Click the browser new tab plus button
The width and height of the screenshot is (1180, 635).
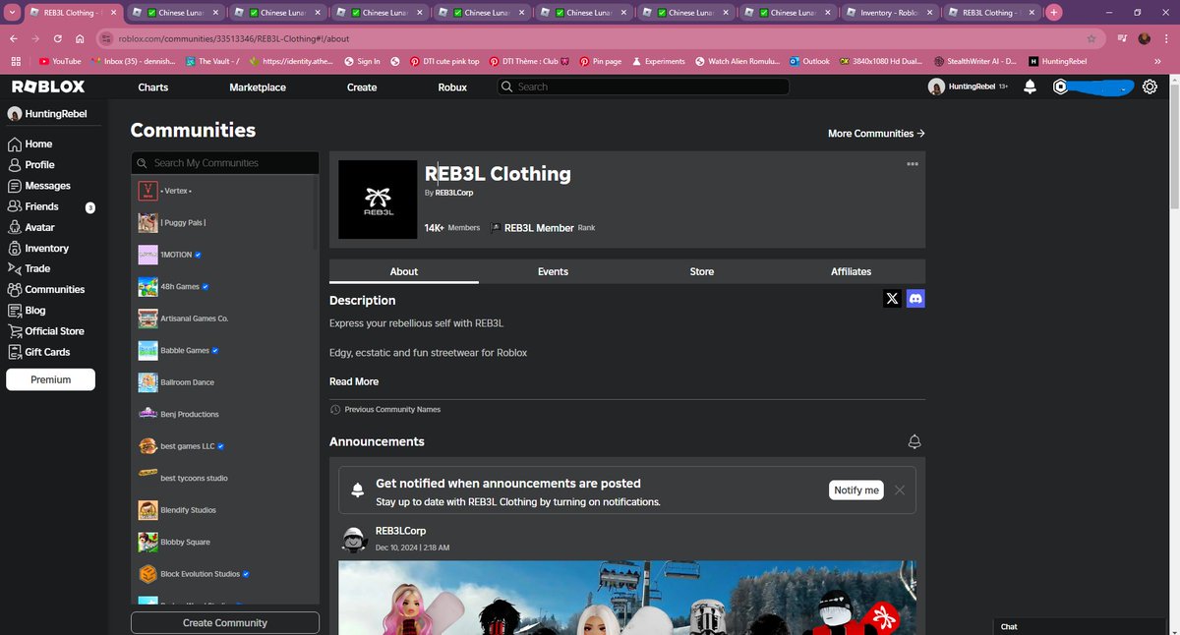tap(1054, 13)
